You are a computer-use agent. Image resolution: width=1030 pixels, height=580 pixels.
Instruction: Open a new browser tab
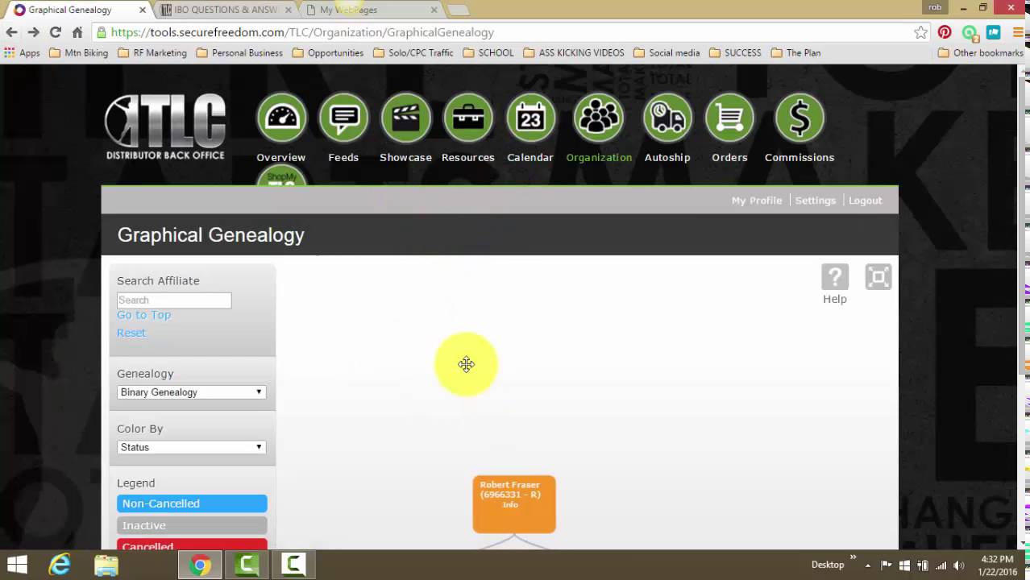click(457, 10)
